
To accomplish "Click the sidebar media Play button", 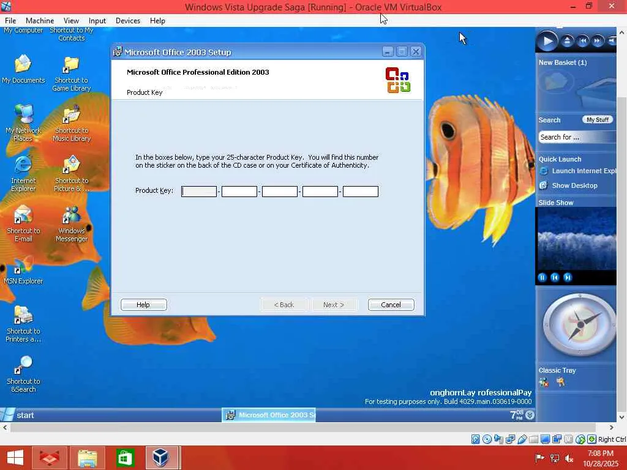I will pyautogui.click(x=547, y=41).
